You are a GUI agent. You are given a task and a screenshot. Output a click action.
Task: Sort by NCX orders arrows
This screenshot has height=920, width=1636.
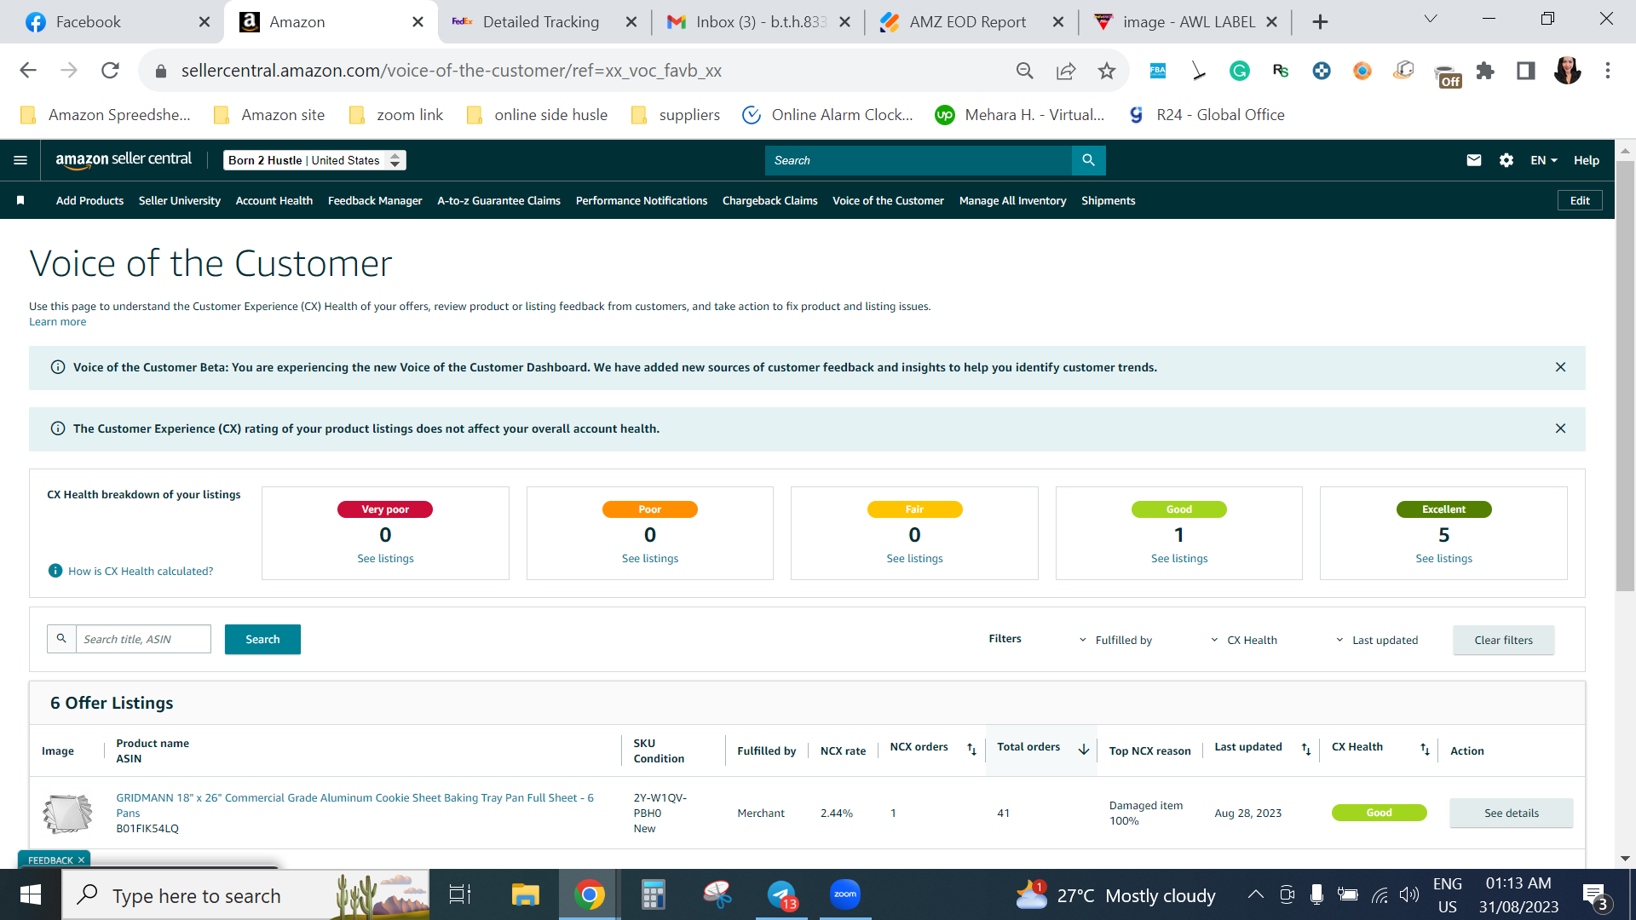click(x=971, y=749)
